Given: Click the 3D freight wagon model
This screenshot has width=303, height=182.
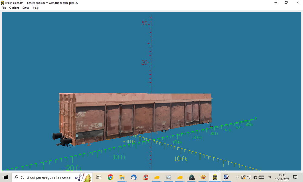Looking at the screenshot, I should click(133, 119).
